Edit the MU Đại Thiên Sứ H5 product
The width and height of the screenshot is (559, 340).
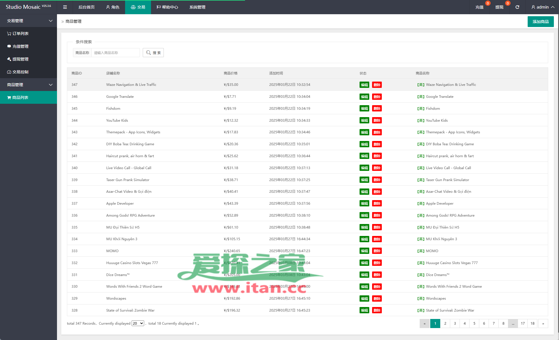(x=364, y=227)
